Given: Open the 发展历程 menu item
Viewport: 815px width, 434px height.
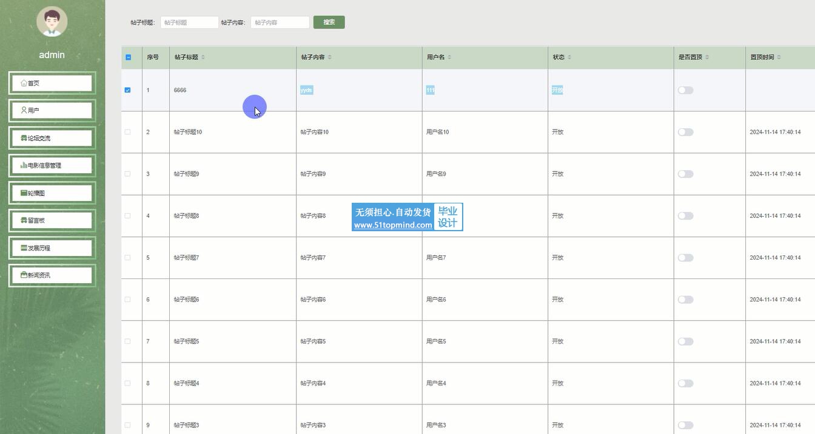Looking at the screenshot, I should point(52,248).
